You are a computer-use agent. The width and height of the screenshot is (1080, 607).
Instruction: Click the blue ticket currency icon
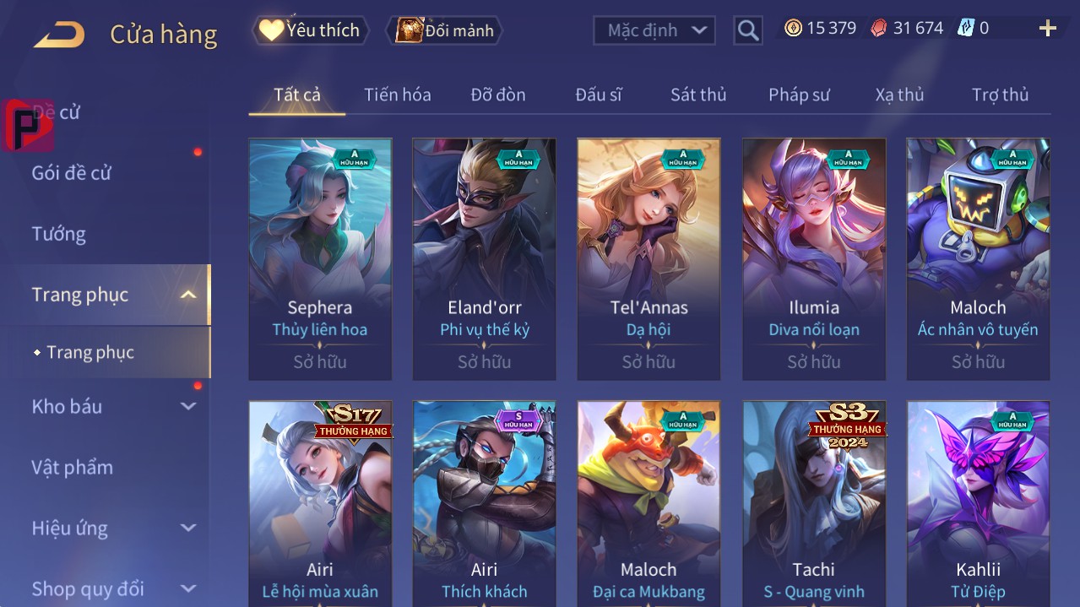966,28
